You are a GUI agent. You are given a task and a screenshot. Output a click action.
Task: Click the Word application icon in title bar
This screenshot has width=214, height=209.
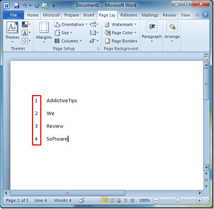(x=6, y=6)
